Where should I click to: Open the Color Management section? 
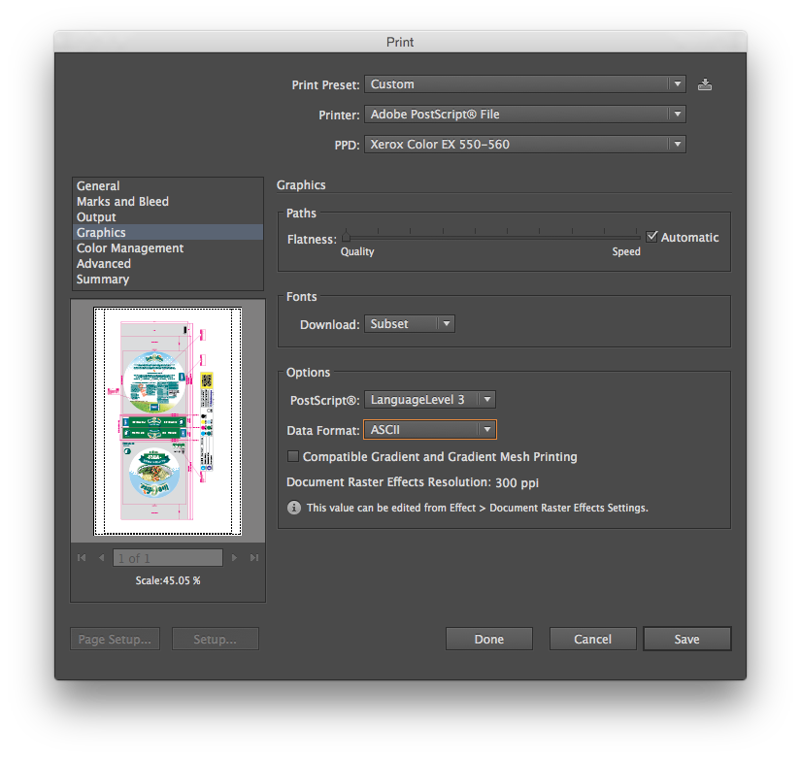(129, 247)
